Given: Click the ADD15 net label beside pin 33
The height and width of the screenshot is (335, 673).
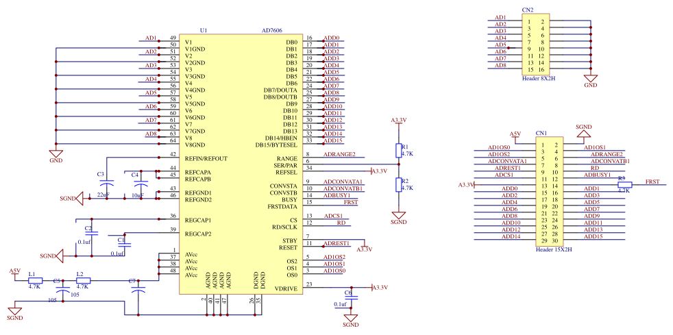Looking at the screenshot, I should pos(332,140).
